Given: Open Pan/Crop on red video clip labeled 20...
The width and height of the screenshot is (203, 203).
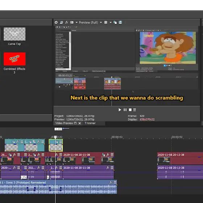Looking at the screenshot, I should (x=10, y=154).
